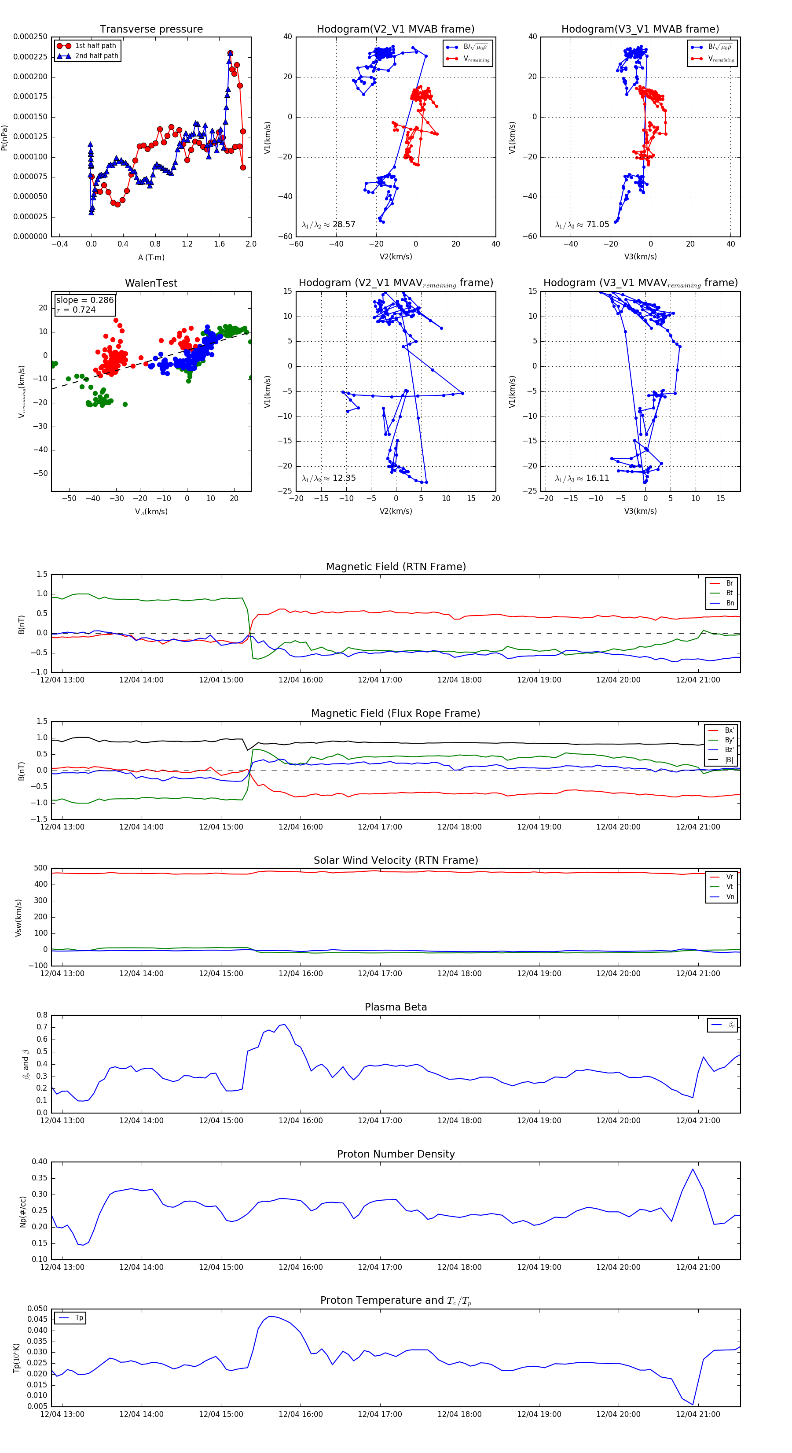
Task: Click the 'WalenTest' plot title
Action: 151,283
